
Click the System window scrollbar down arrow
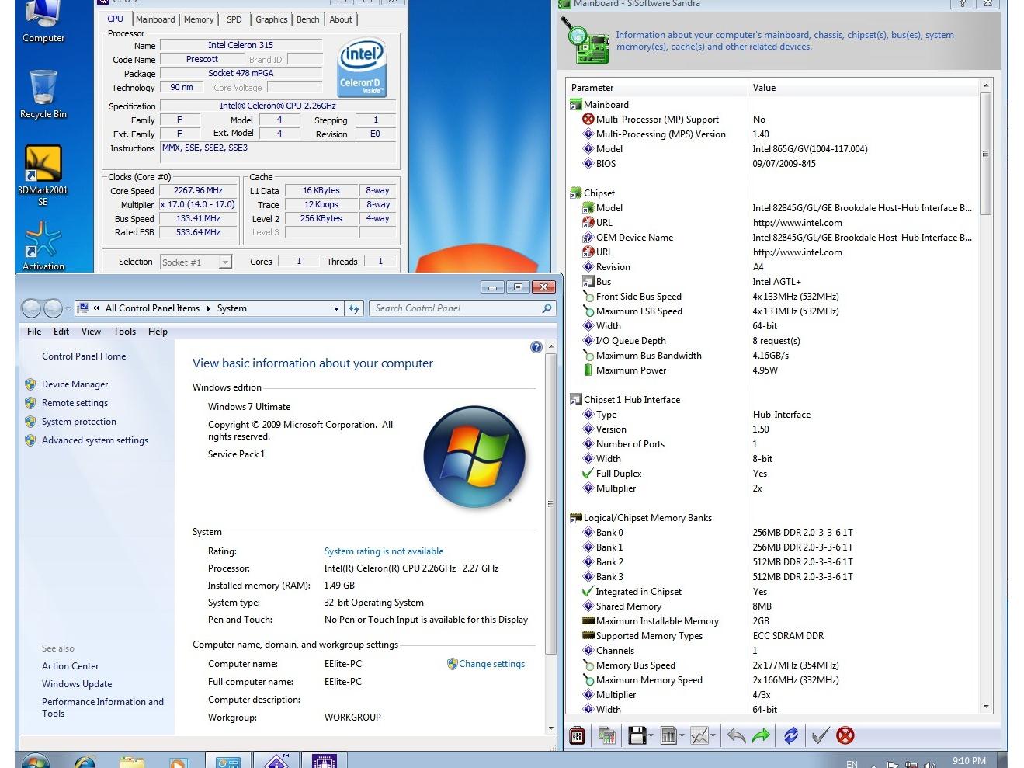point(551,728)
